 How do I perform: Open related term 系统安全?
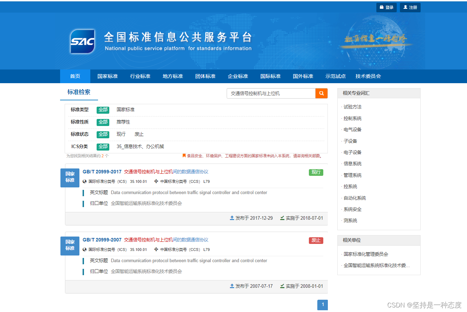coord(352,210)
